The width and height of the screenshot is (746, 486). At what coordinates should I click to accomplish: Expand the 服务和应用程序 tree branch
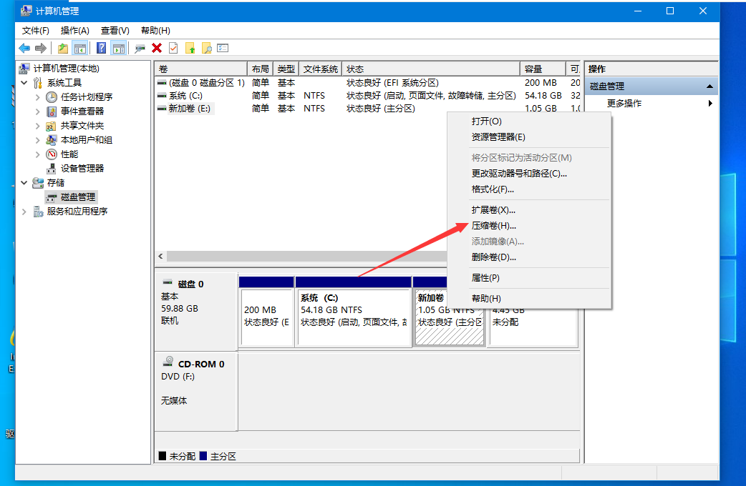tap(24, 211)
